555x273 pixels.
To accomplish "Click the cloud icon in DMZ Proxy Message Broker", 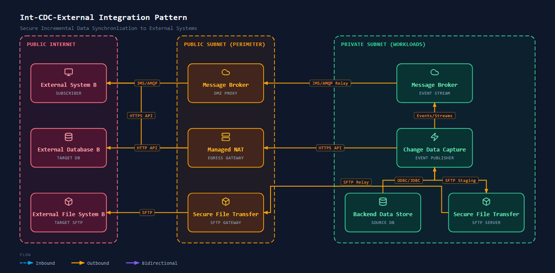I will click(225, 72).
